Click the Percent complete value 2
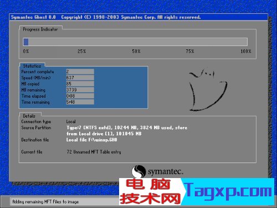277x208 pixels. pyautogui.click(x=80, y=72)
